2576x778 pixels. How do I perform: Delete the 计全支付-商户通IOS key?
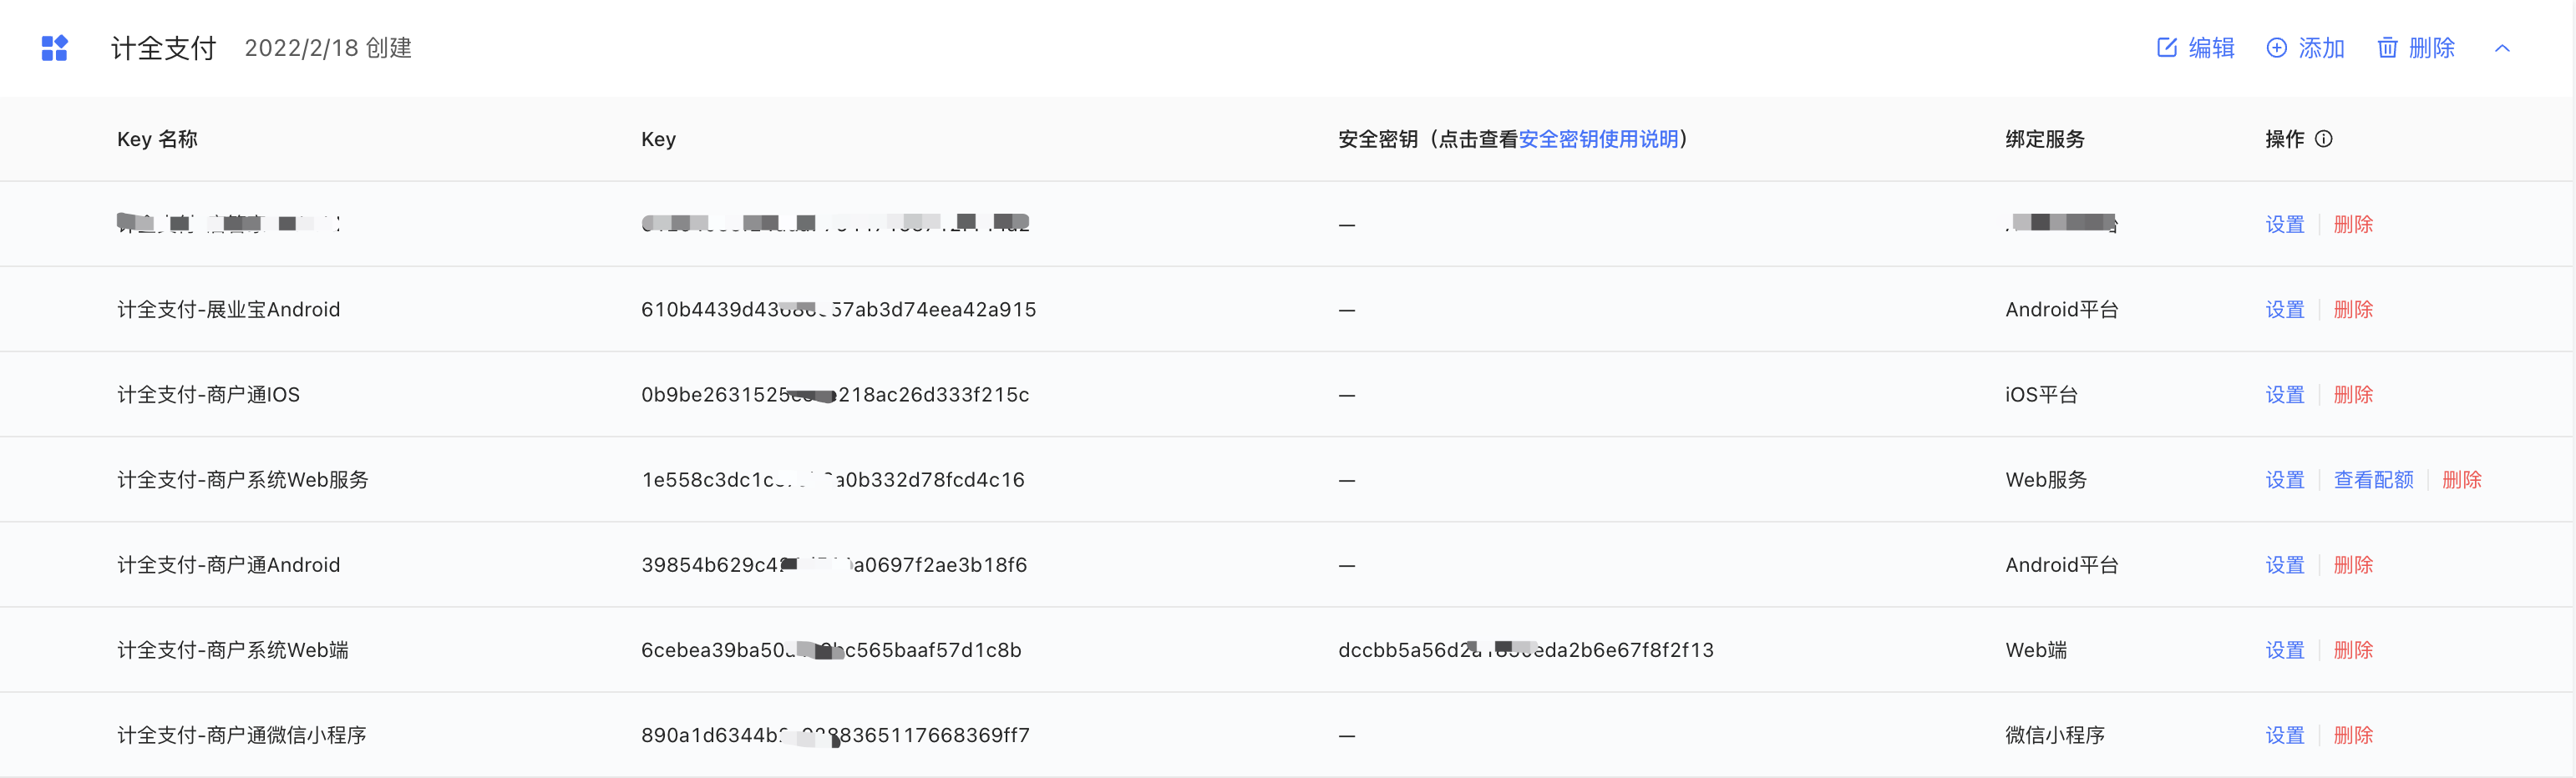coord(2353,395)
